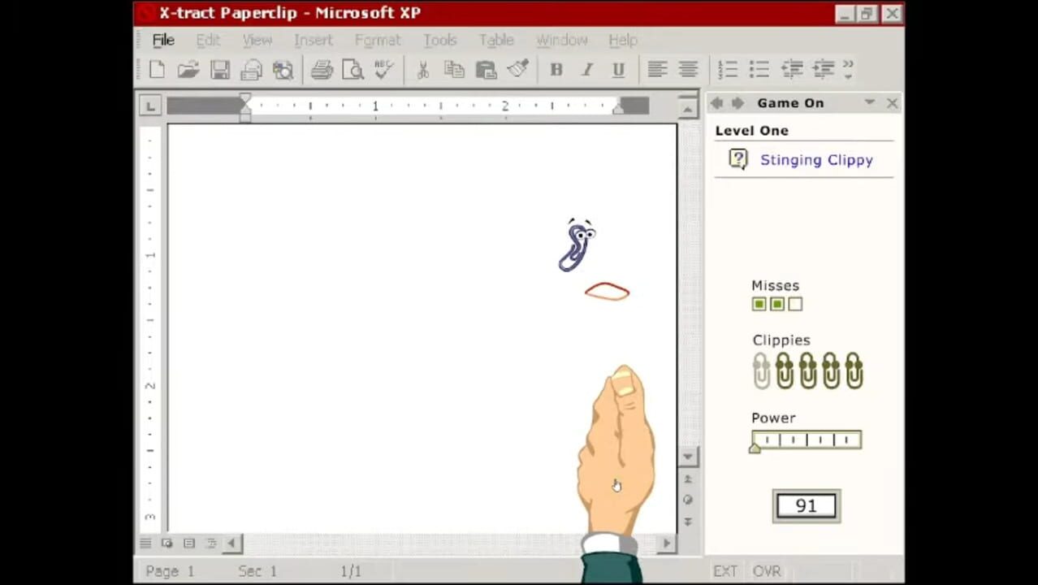
Task: Enable bulleted list formatting
Action: (759, 70)
